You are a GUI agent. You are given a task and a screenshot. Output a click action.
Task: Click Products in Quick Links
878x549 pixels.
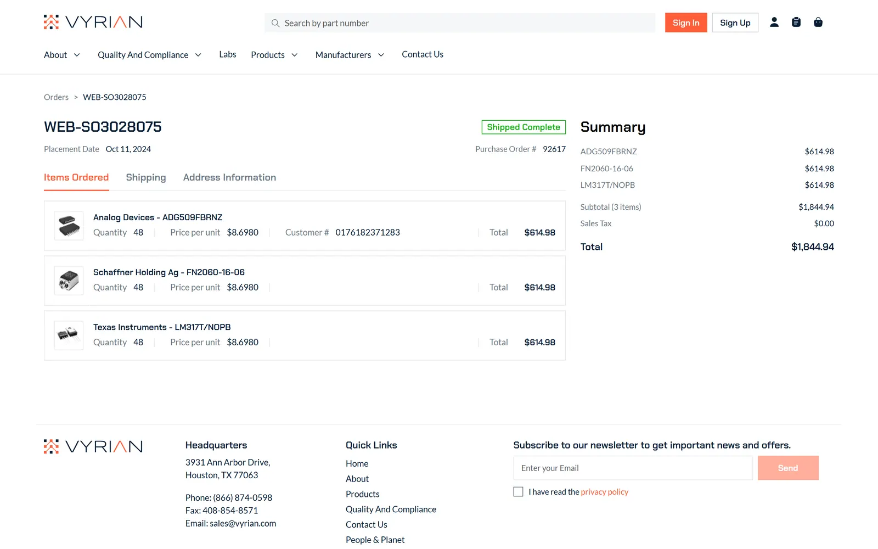click(x=363, y=494)
